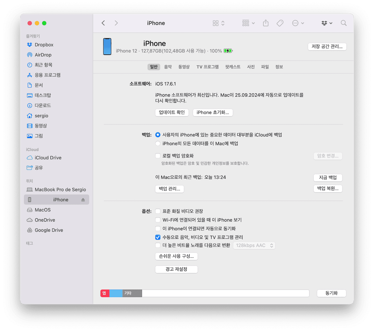Select the iPhone device in sidebar
This screenshot has height=331, width=374.
click(56, 200)
